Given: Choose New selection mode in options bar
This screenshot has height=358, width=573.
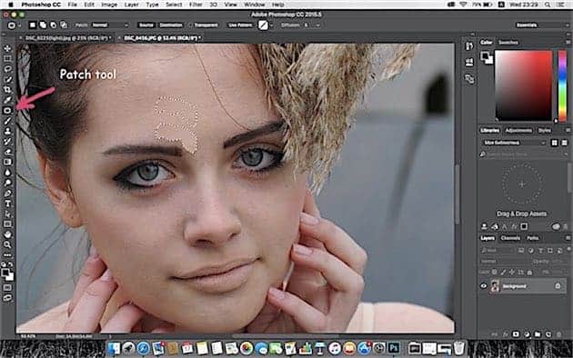Looking at the screenshot, I should [33, 25].
